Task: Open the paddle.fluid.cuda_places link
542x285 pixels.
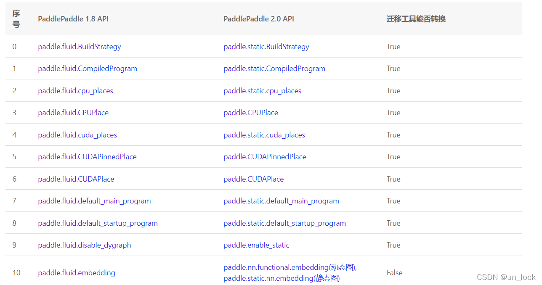Action: [77, 135]
